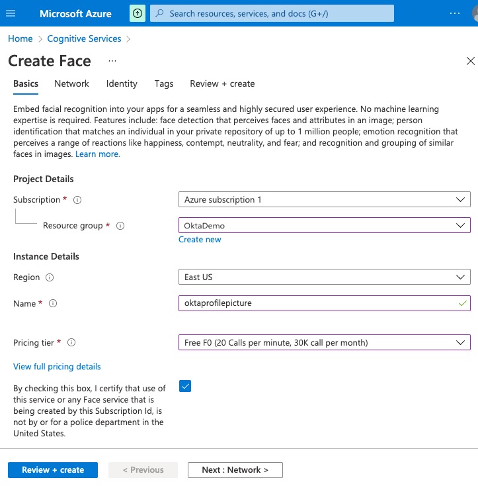This screenshot has height=486, width=478.
Task: Switch to the Network tab
Action: point(71,83)
